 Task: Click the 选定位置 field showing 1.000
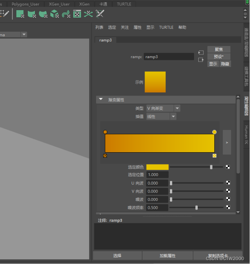[x=157, y=175]
